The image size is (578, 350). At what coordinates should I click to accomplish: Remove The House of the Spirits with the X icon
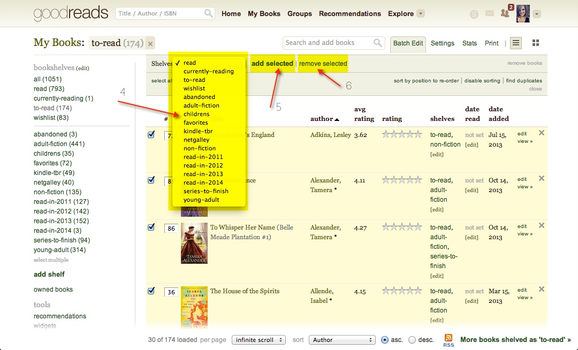point(541,290)
